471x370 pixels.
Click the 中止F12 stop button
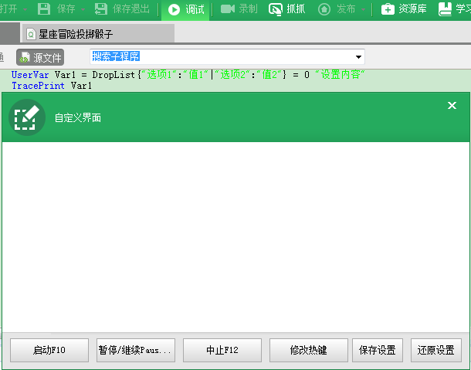point(222,350)
